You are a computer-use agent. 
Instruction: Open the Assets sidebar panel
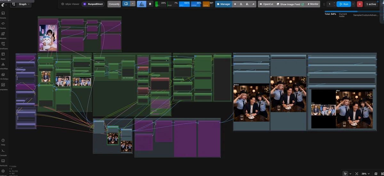pyautogui.click(x=3, y=15)
